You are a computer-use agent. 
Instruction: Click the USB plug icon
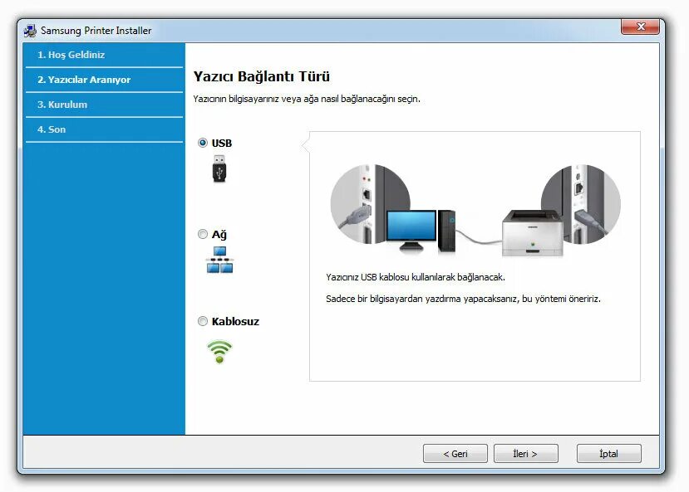[219, 168]
